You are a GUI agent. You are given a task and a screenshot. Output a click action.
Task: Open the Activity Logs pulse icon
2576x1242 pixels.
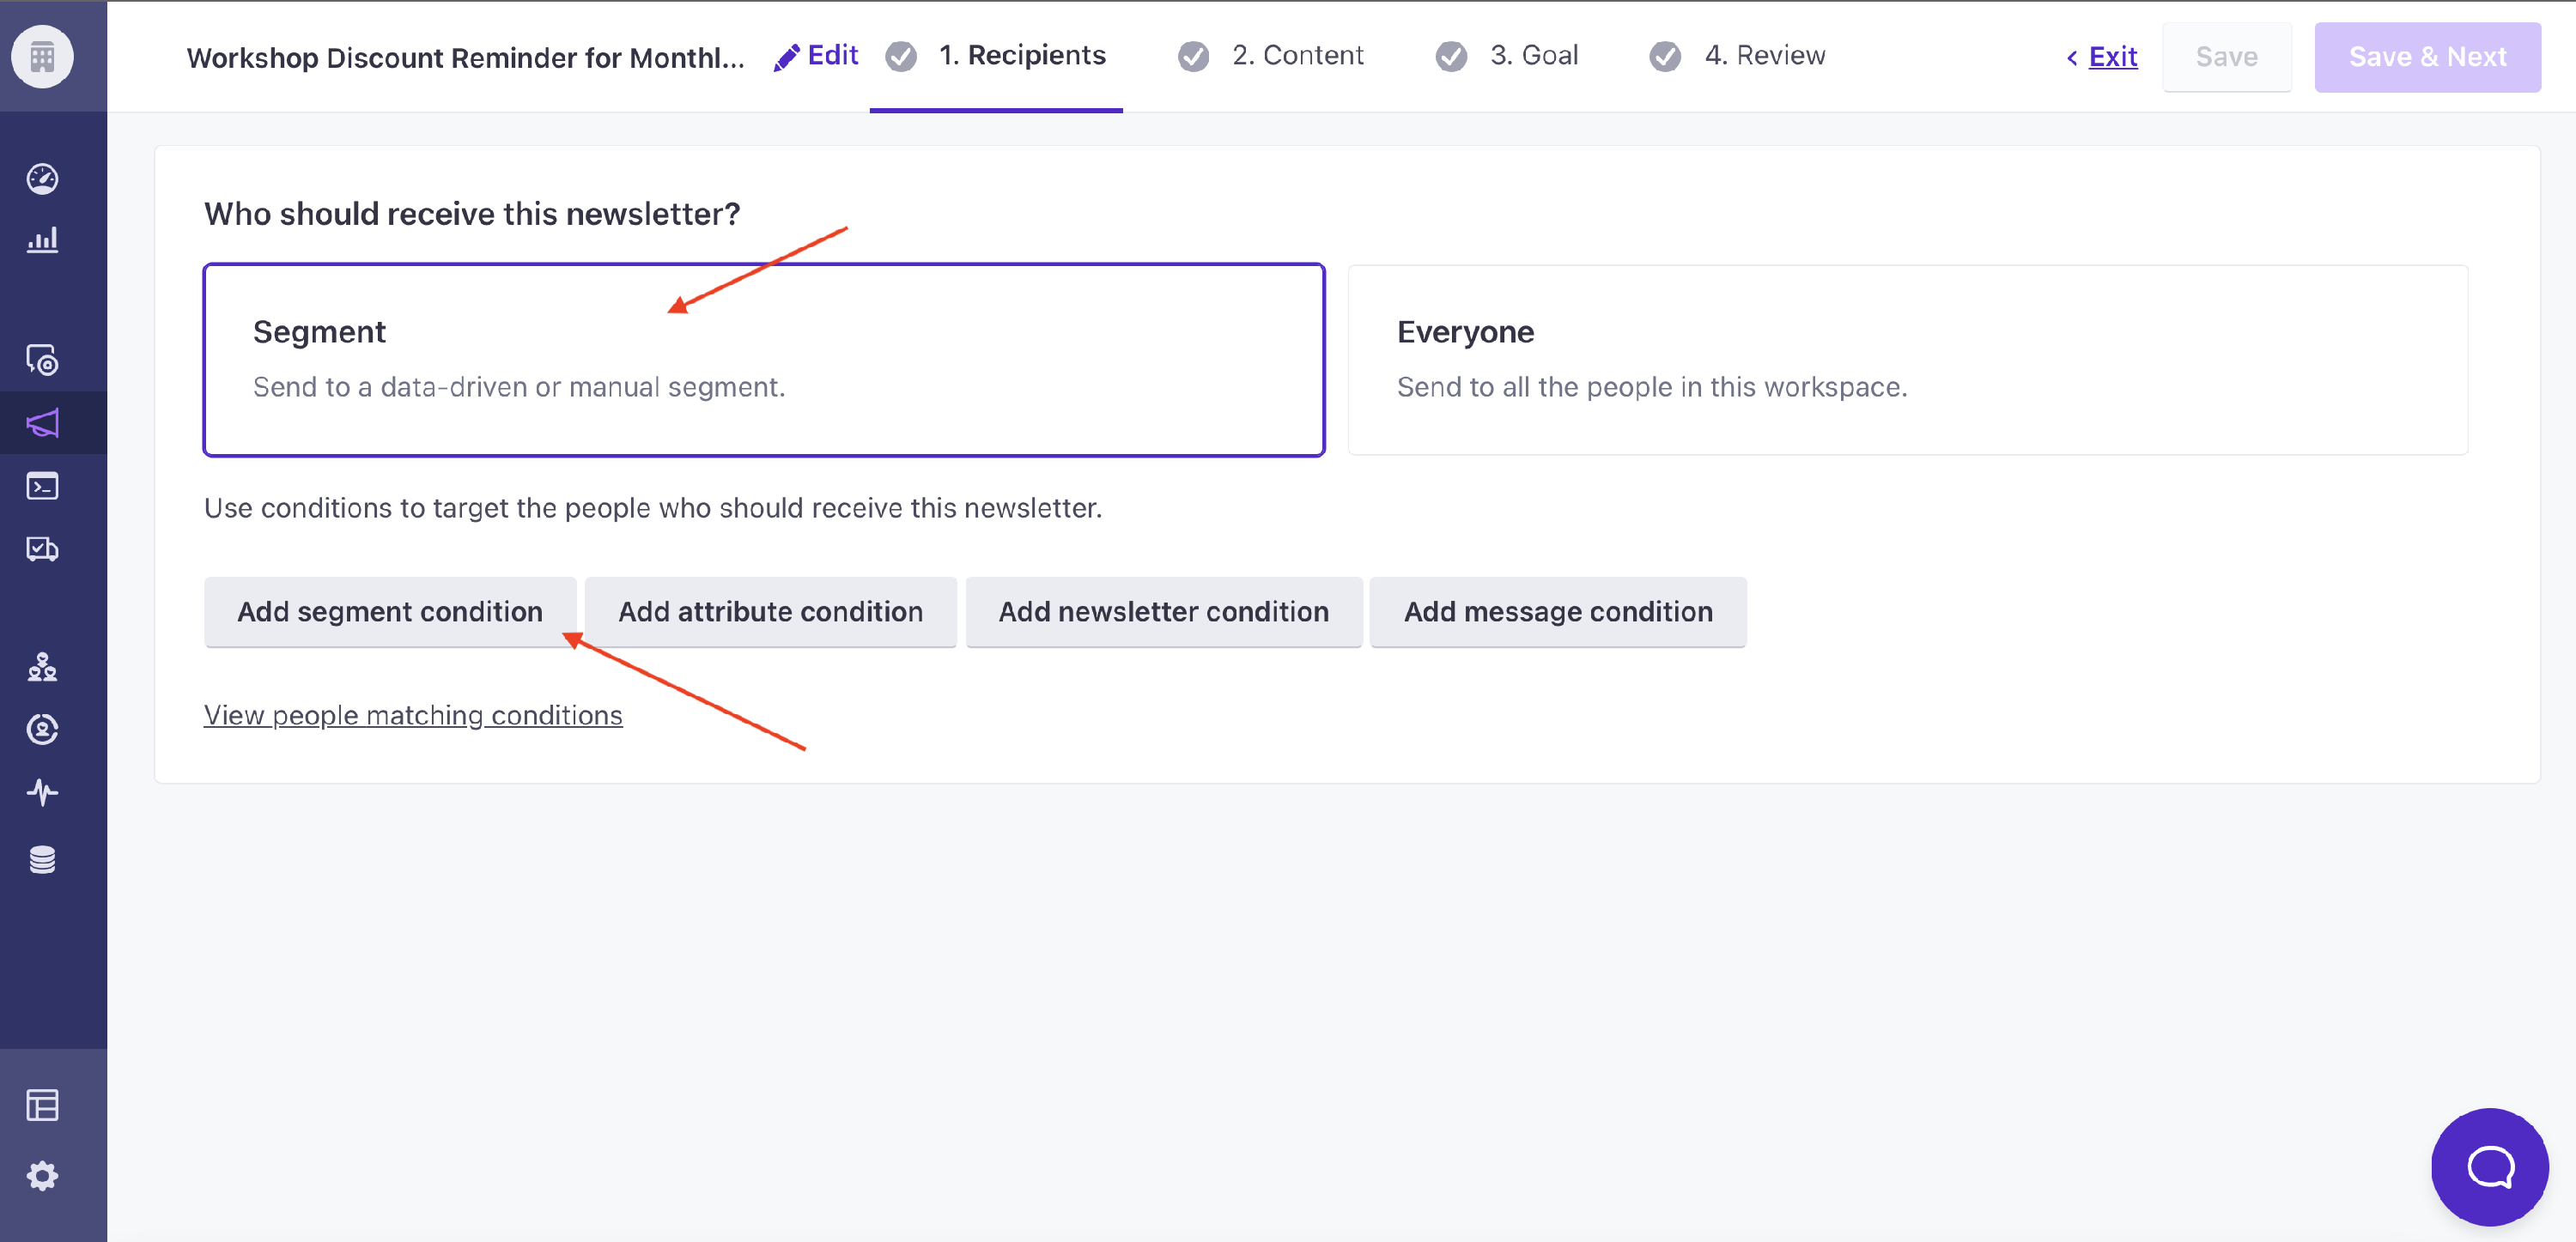42,792
